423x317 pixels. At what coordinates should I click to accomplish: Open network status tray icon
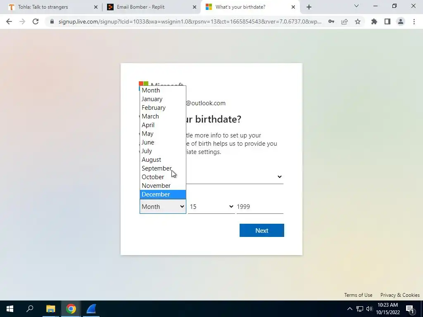click(360, 309)
